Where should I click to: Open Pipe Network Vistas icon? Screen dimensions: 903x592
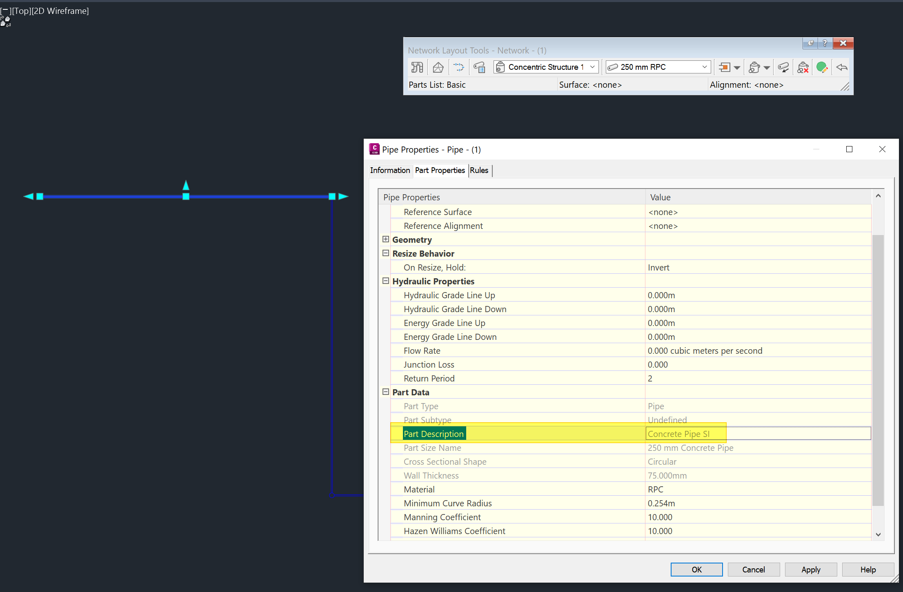[x=822, y=67]
